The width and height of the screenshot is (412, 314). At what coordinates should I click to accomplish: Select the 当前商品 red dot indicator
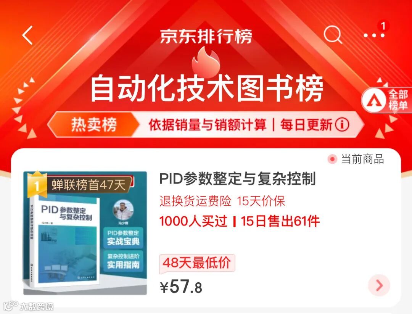tap(332, 159)
